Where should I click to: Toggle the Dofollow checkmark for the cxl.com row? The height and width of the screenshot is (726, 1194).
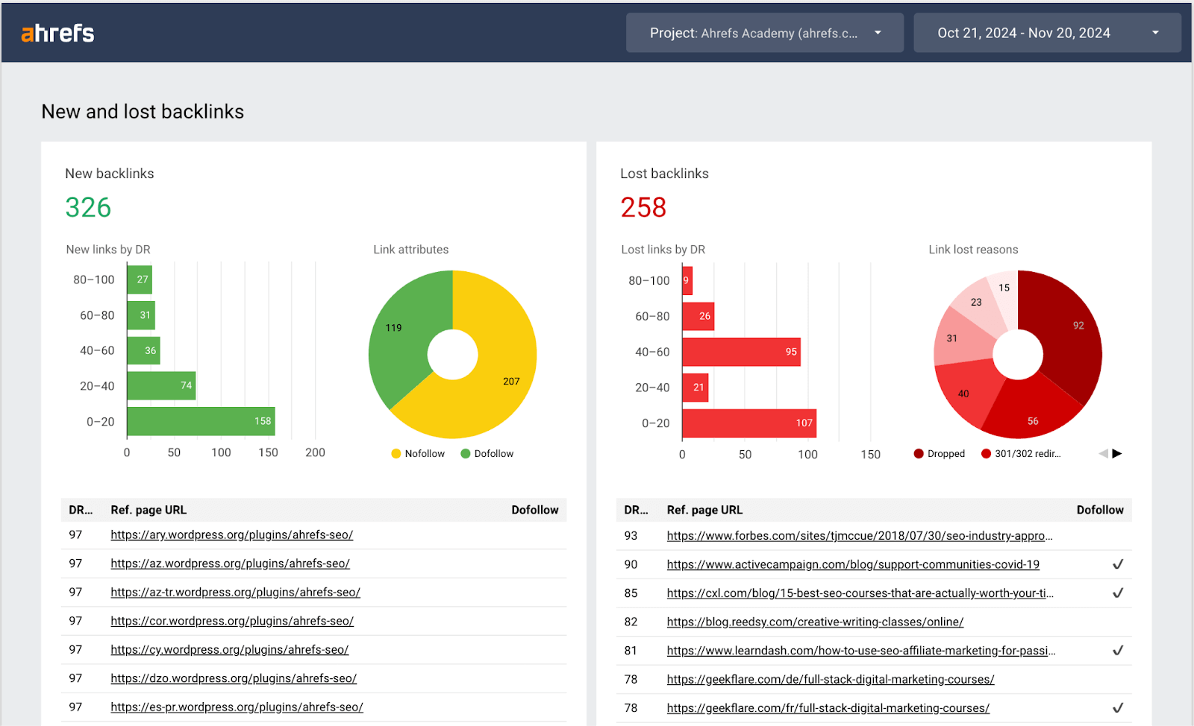click(1119, 593)
